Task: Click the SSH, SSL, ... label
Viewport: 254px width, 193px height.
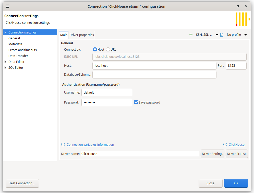Action: [204, 35]
